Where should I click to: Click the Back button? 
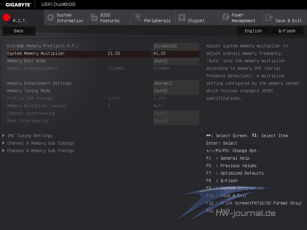19,31
